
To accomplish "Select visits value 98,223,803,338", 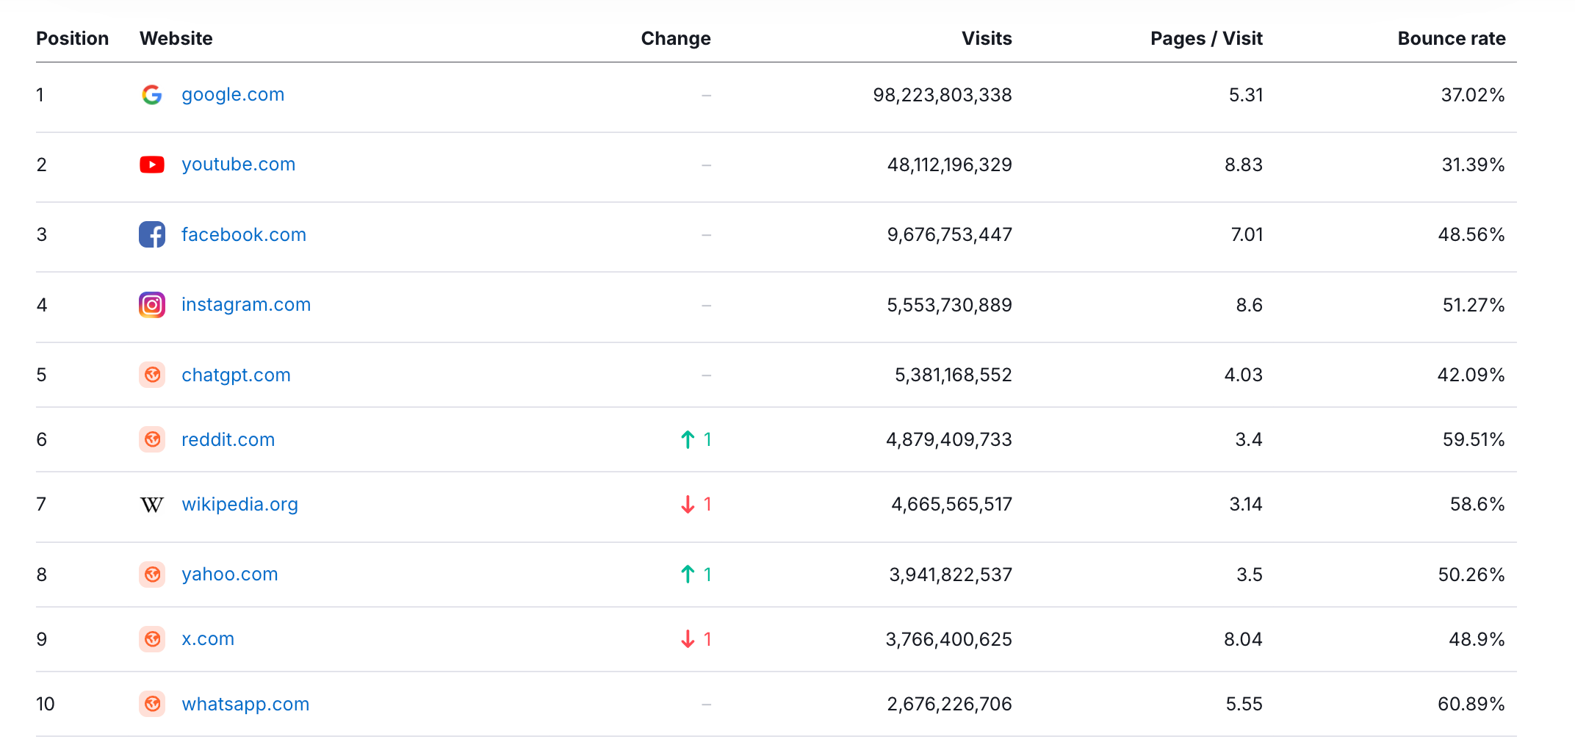I will click(943, 96).
